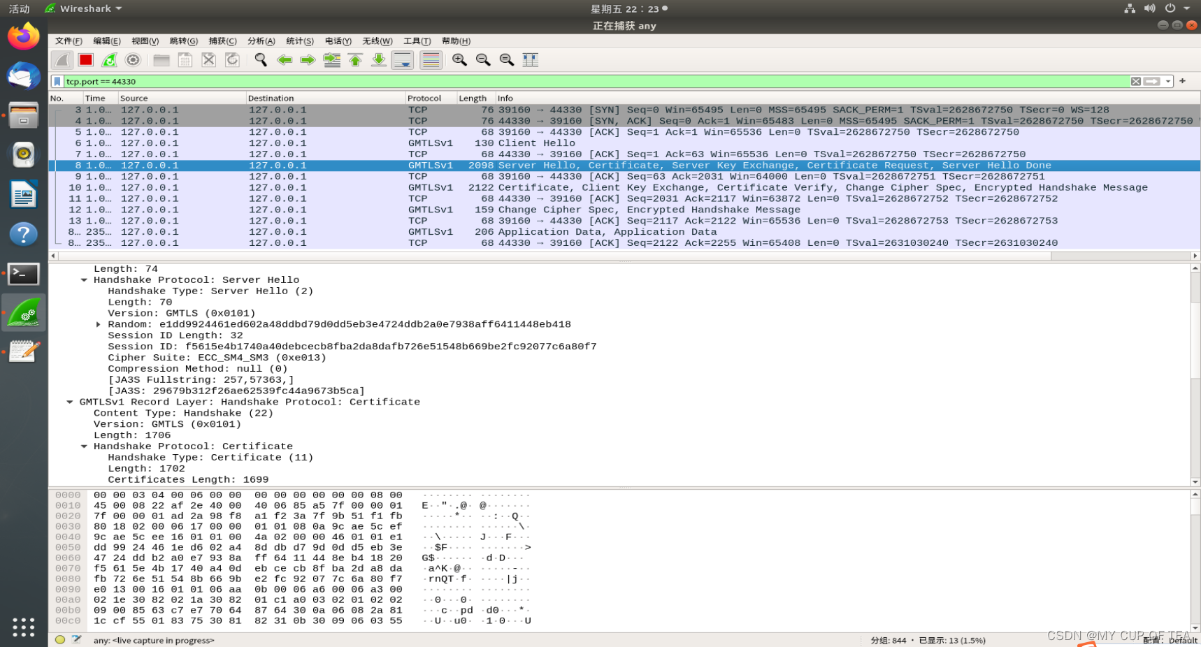Open Thunderbird mail from the dock
Screen dimensions: 1201x647
point(23,75)
